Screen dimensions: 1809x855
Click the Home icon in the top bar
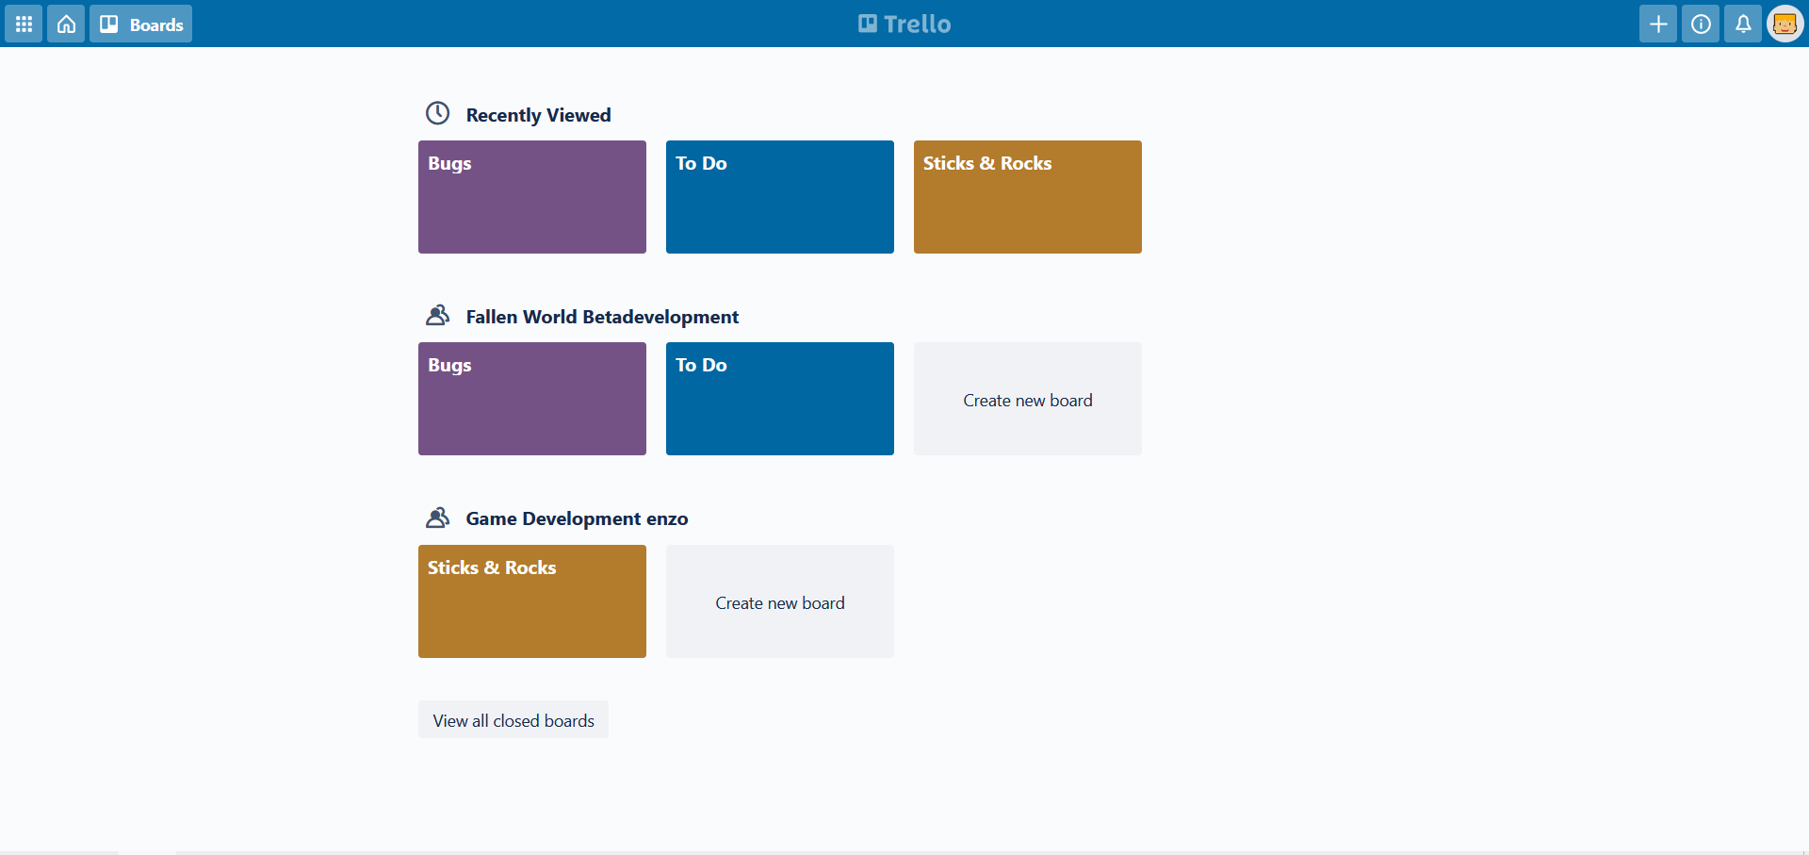[x=65, y=24]
